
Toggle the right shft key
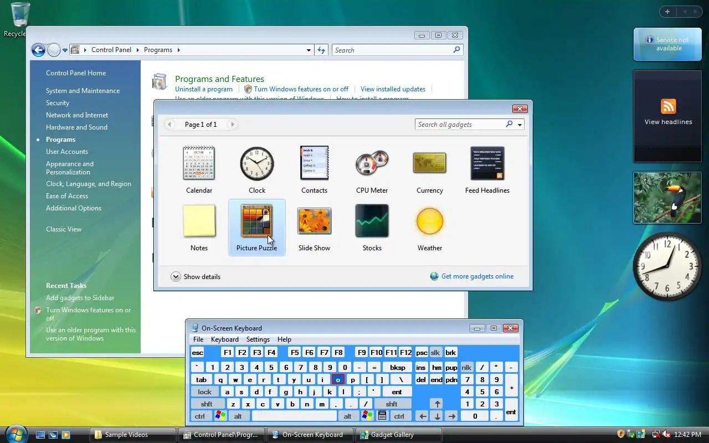pos(392,404)
